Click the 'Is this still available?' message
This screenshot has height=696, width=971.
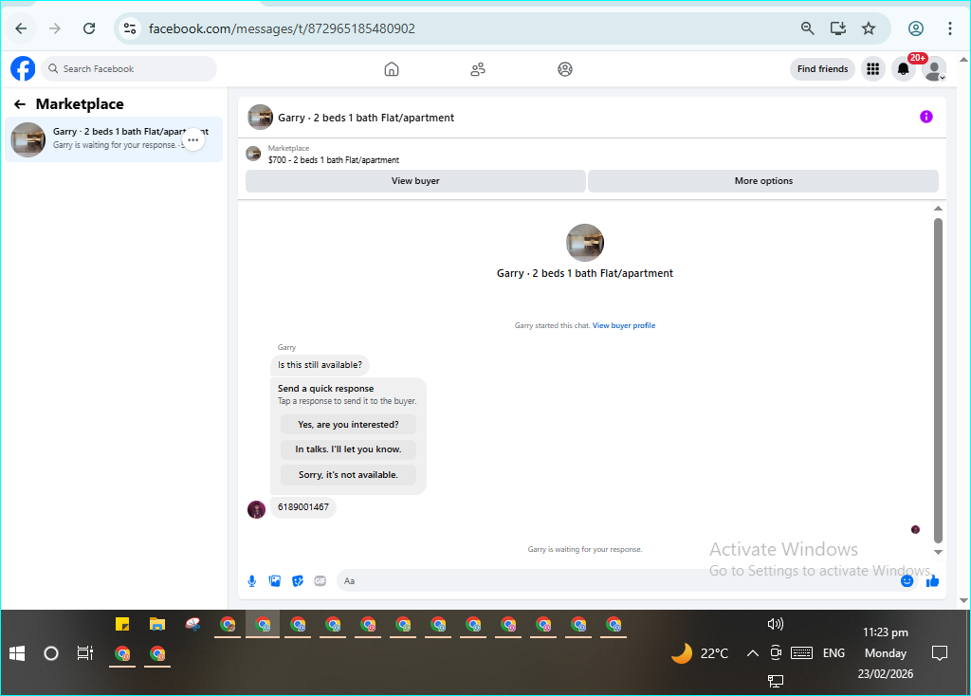tap(320, 365)
